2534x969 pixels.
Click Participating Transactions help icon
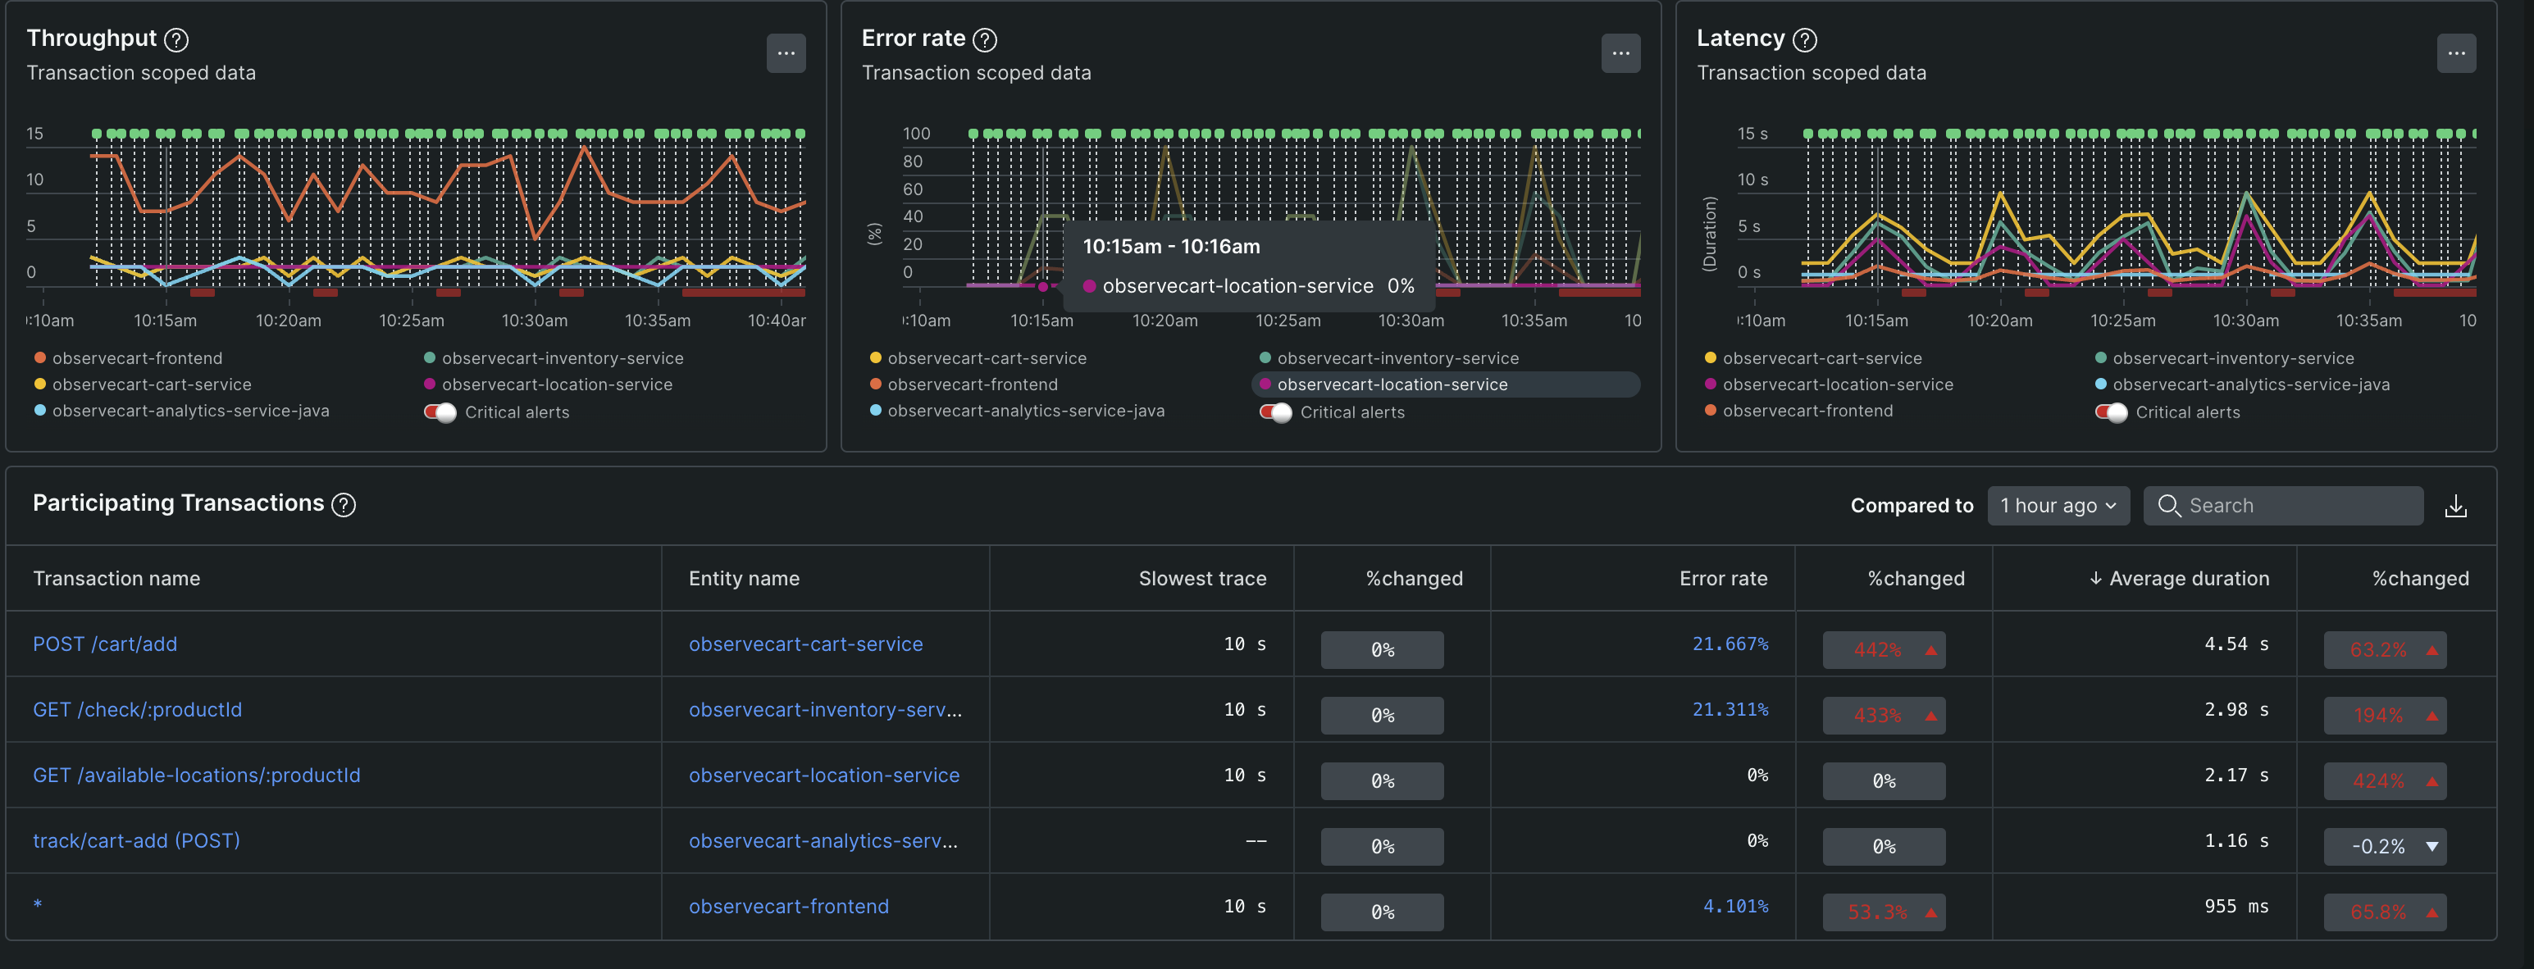coord(344,505)
